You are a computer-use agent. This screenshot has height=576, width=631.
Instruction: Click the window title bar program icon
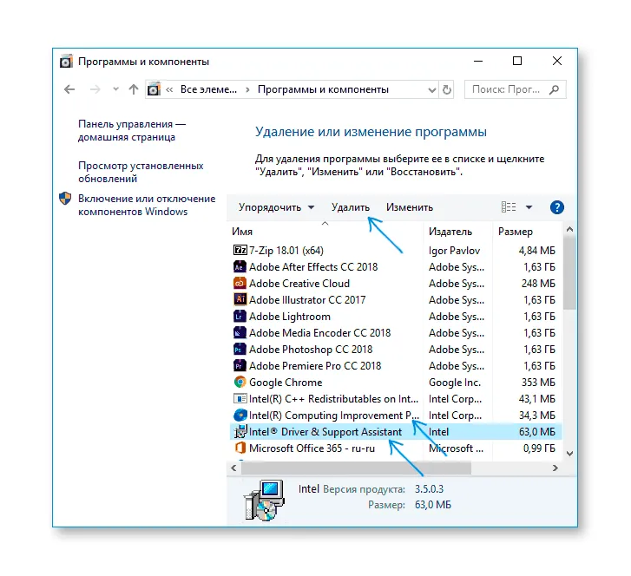[66, 62]
